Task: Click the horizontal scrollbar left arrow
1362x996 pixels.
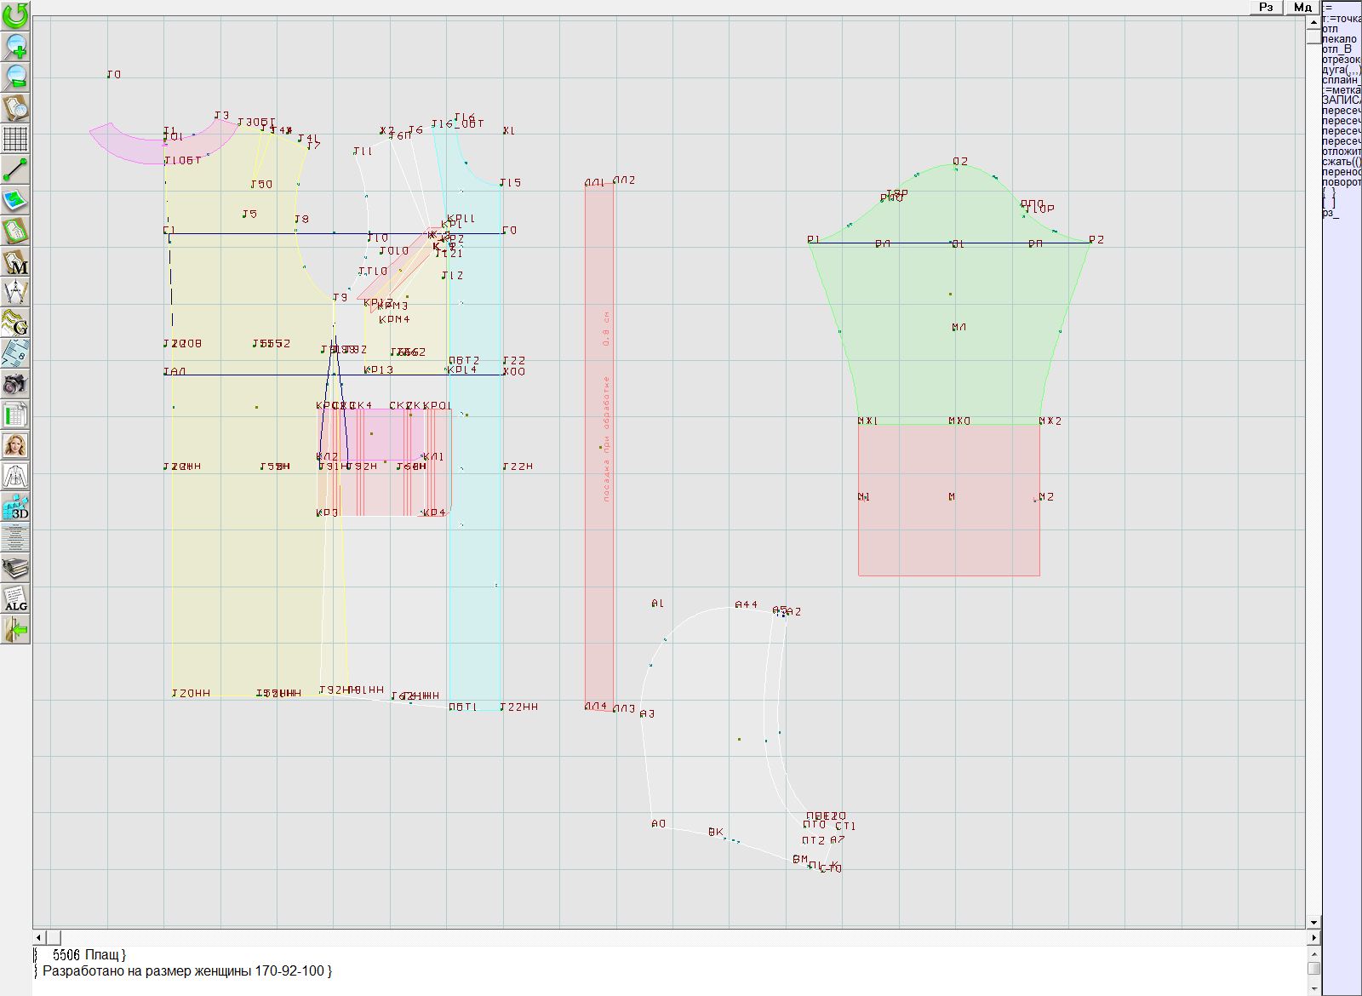Action: click(x=39, y=937)
